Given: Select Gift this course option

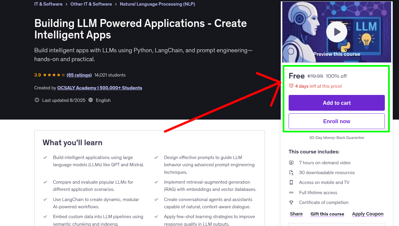Looking at the screenshot, I should coord(327,214).
